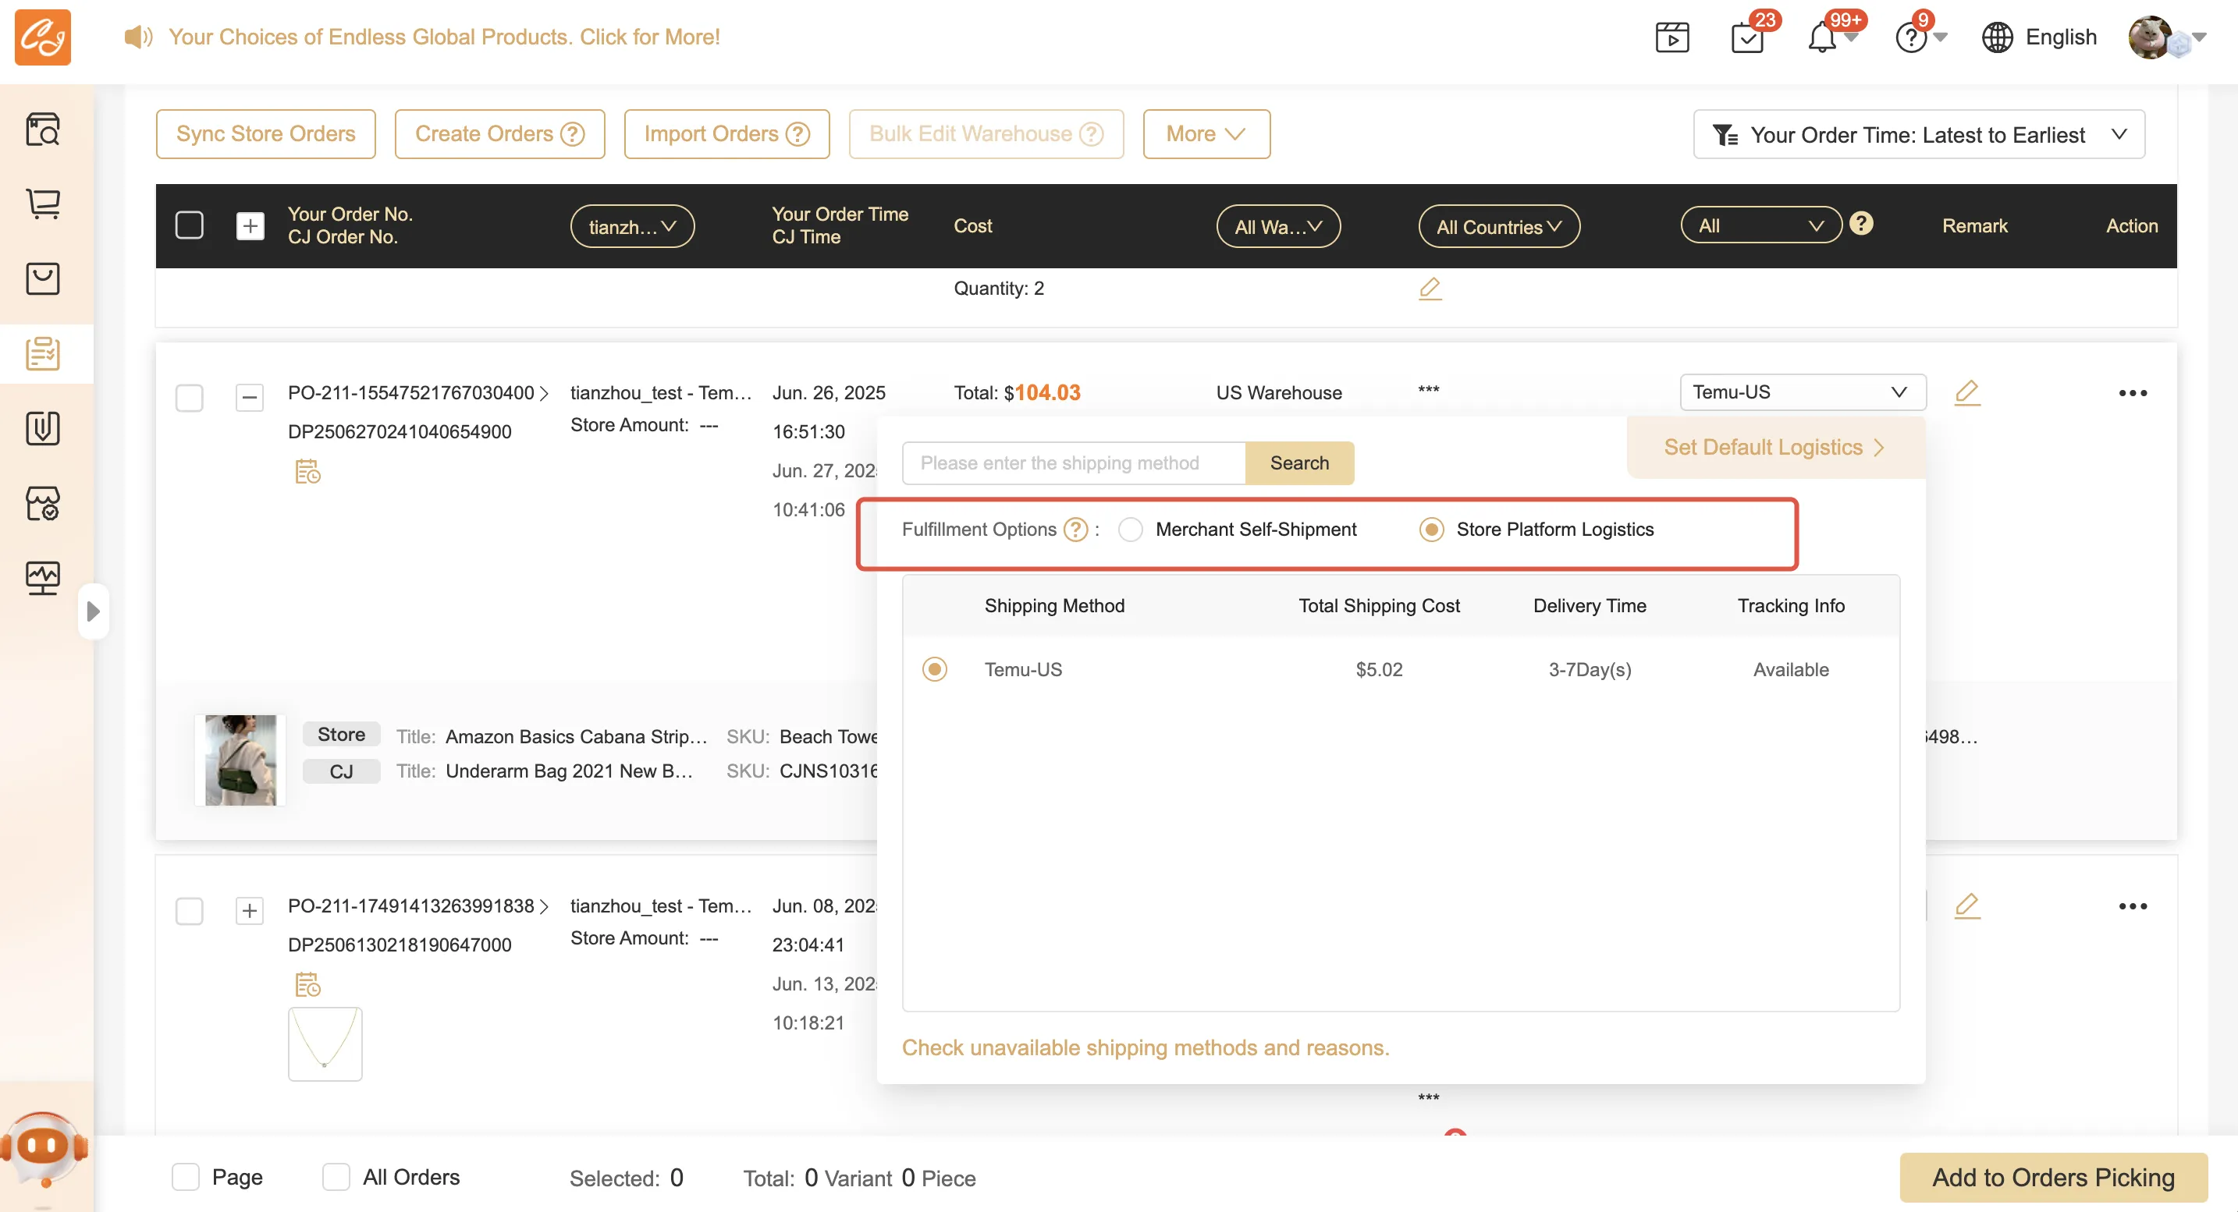
Task: Check the All Orders checkbox
Action: 336,1177
